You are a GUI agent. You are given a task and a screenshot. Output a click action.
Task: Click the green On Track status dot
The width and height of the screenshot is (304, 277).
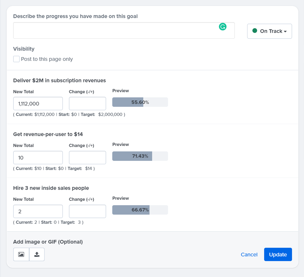pos(255,31)
